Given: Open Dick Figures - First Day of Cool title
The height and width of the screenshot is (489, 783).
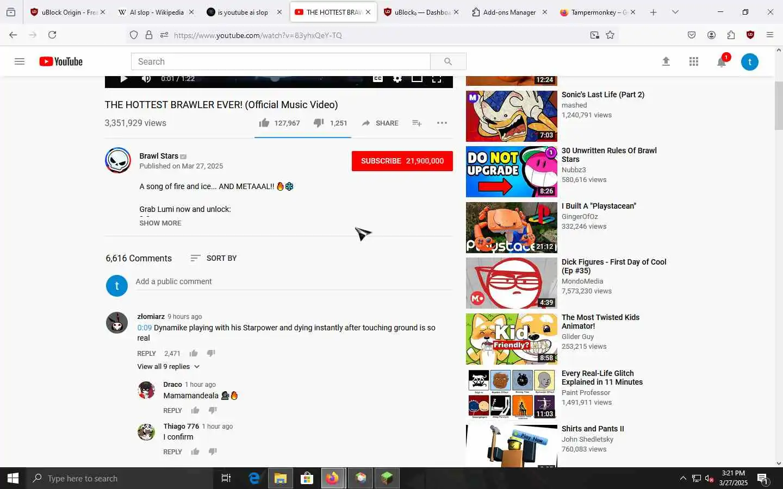Looking at the screenshot, I should tap(614, 266).
